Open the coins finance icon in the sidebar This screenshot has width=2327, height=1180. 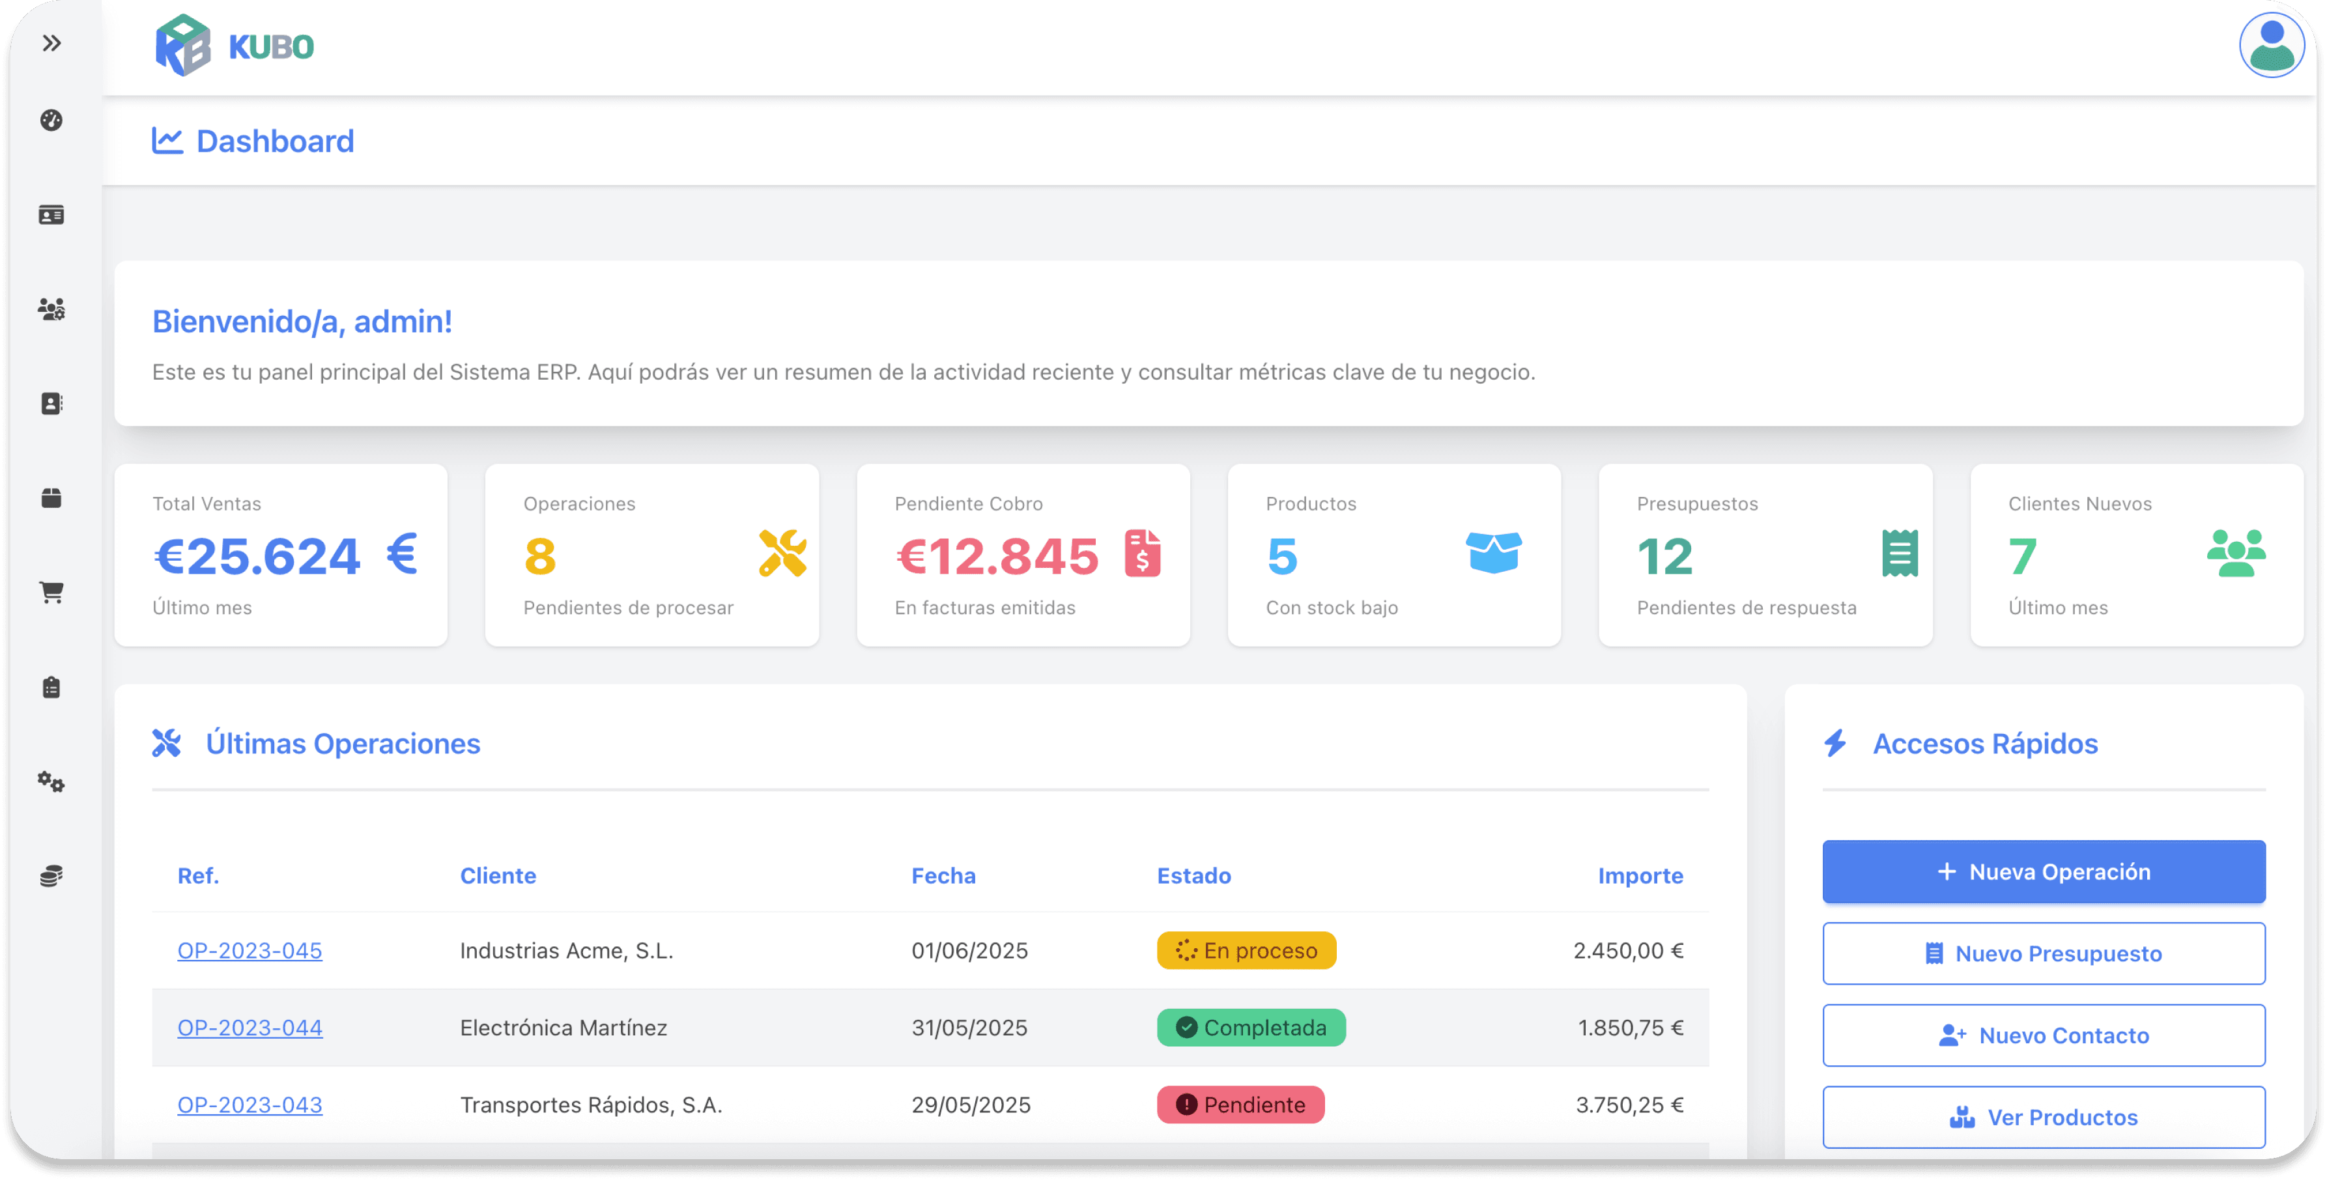coord(51,875)
